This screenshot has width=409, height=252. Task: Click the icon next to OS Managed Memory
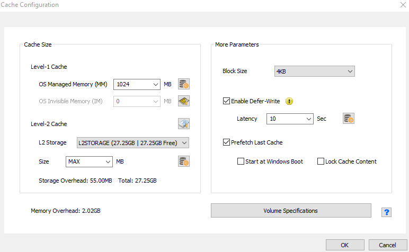[184, 84]
